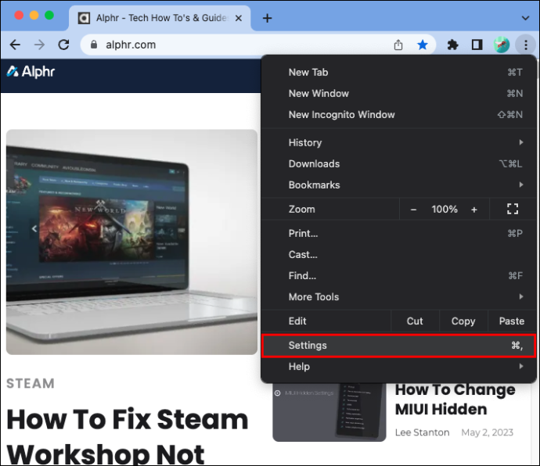
Task: Expand the Help submenu
Action: click(398, 367)
